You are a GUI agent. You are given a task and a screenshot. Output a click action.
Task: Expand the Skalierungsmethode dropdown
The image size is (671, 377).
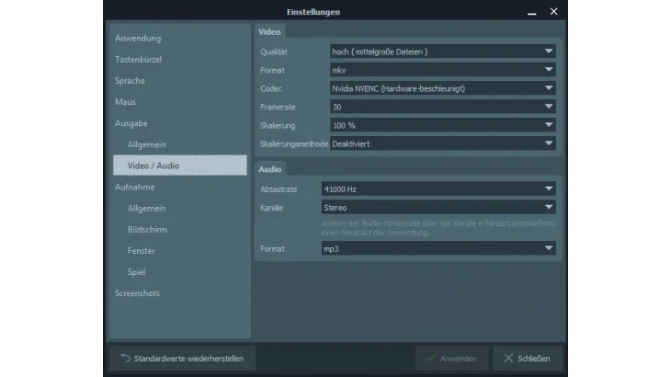[x=442, y=143]
